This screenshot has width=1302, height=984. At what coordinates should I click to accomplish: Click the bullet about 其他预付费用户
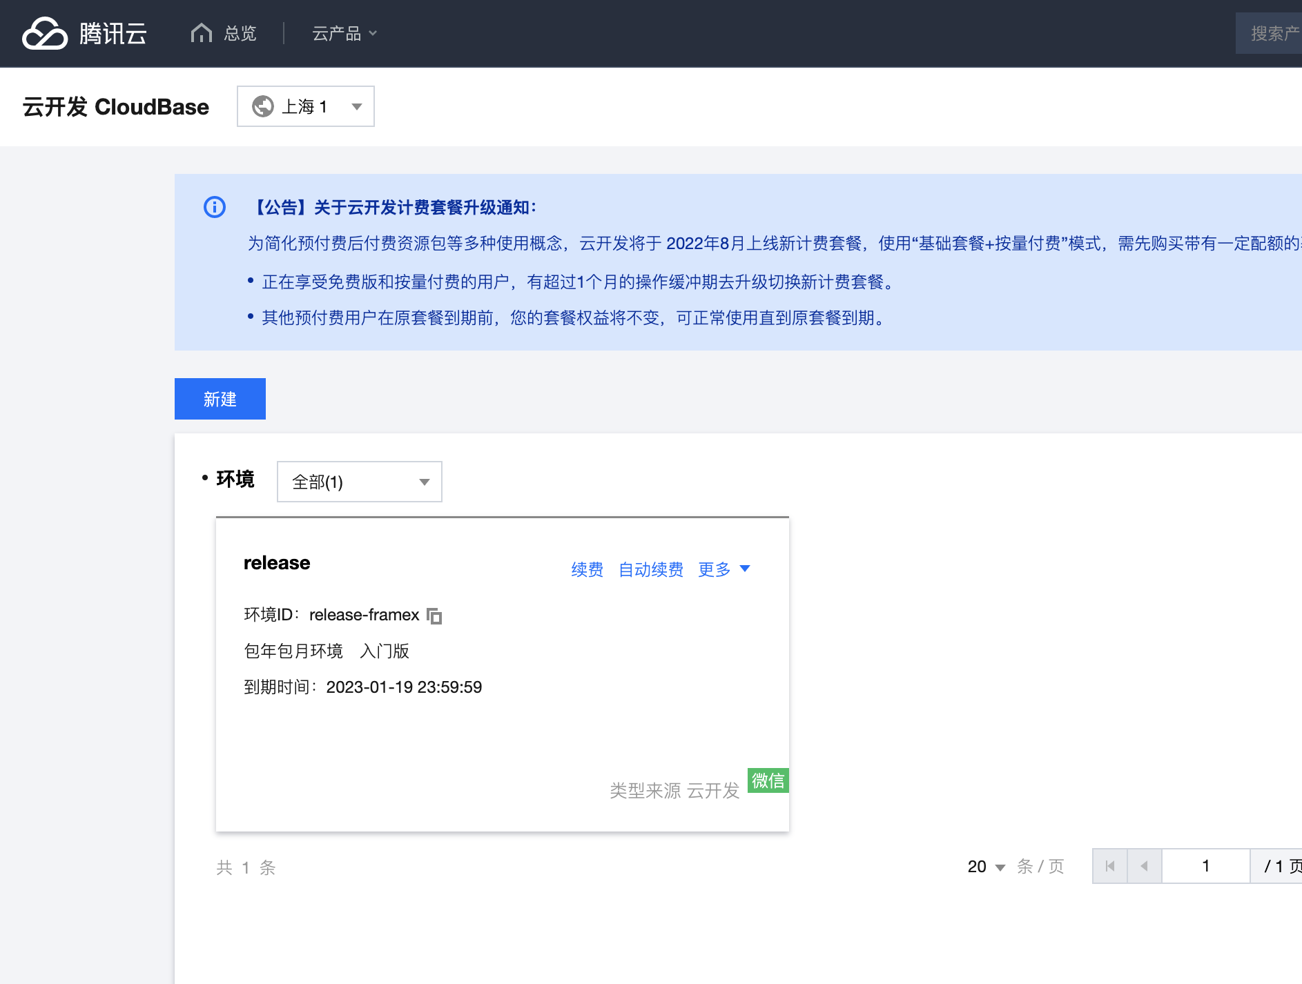click(x=574, y=318)
